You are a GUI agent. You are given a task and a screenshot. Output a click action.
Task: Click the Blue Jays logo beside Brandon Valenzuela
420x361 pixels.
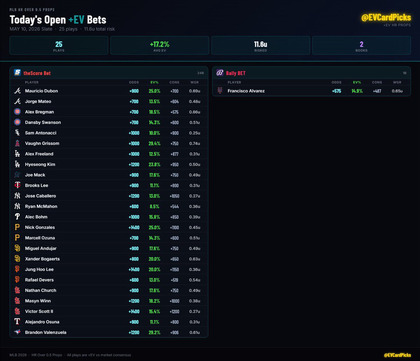17,332
